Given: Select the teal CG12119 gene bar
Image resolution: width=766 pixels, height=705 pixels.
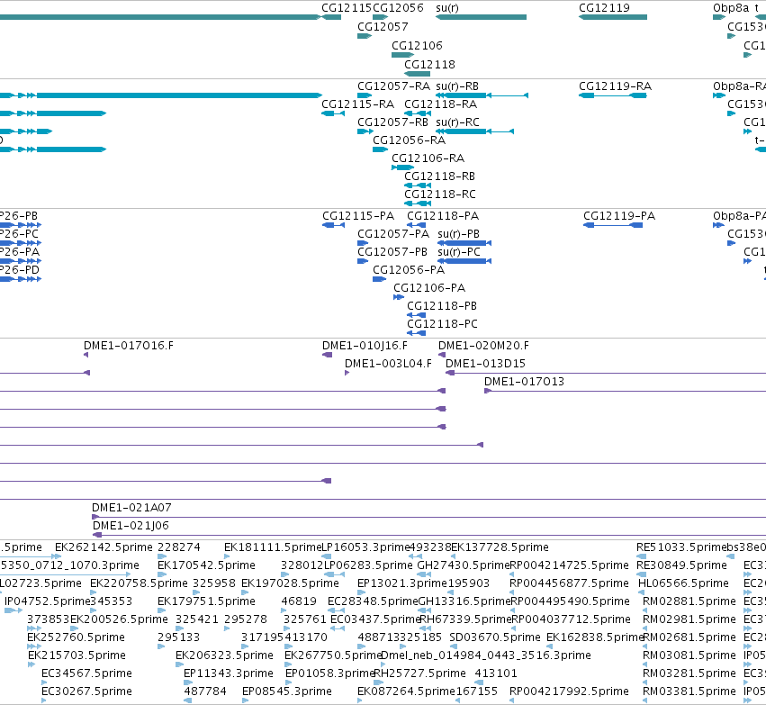Looking at the screenshot, I should point(613,17).
